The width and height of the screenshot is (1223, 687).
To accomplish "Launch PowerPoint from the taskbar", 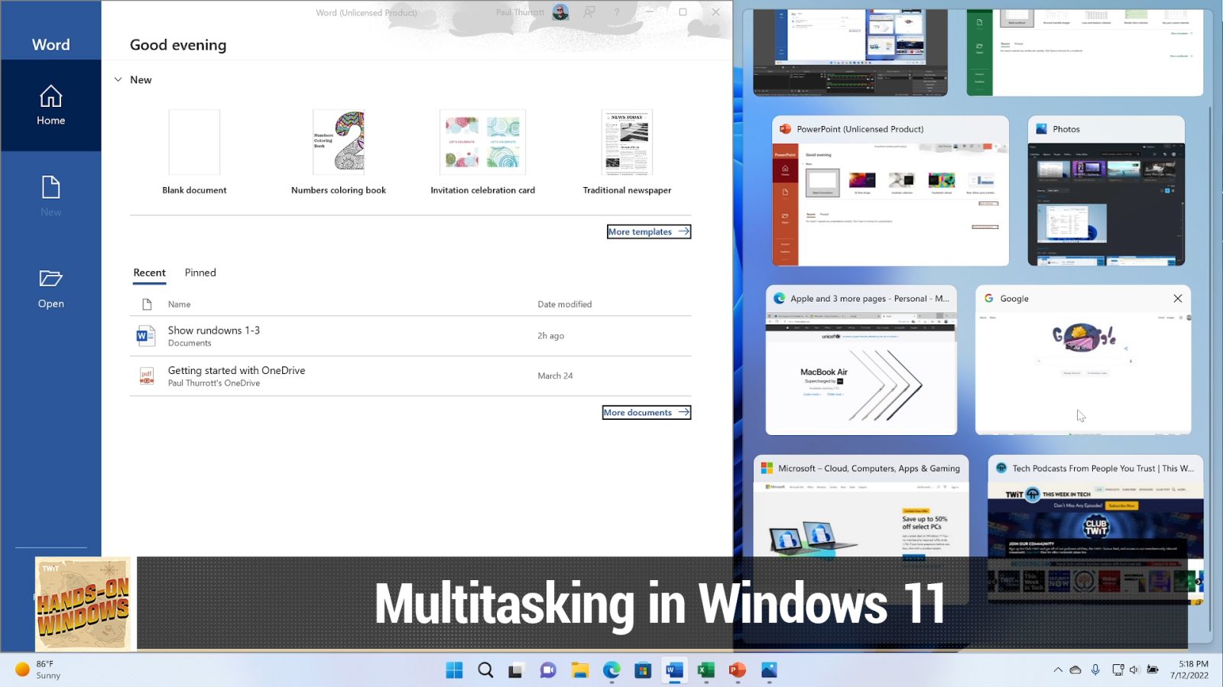I will [736, 669].
